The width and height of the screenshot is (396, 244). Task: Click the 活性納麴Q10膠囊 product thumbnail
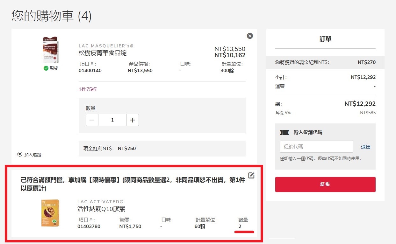tap(50, 213)
